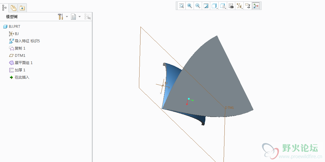Open the saved orientations cube-list dropdown

[x=223, y=6]
